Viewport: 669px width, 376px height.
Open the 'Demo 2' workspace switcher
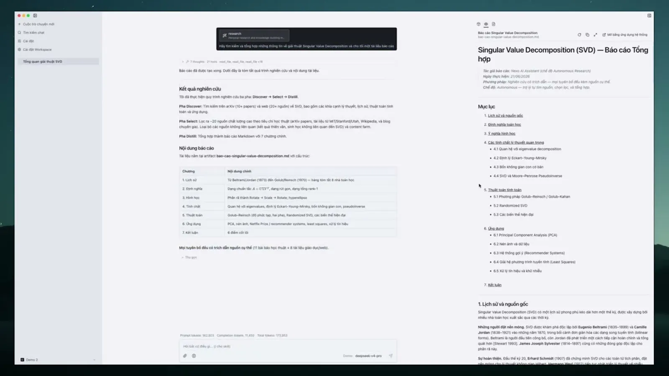(58, 360)
